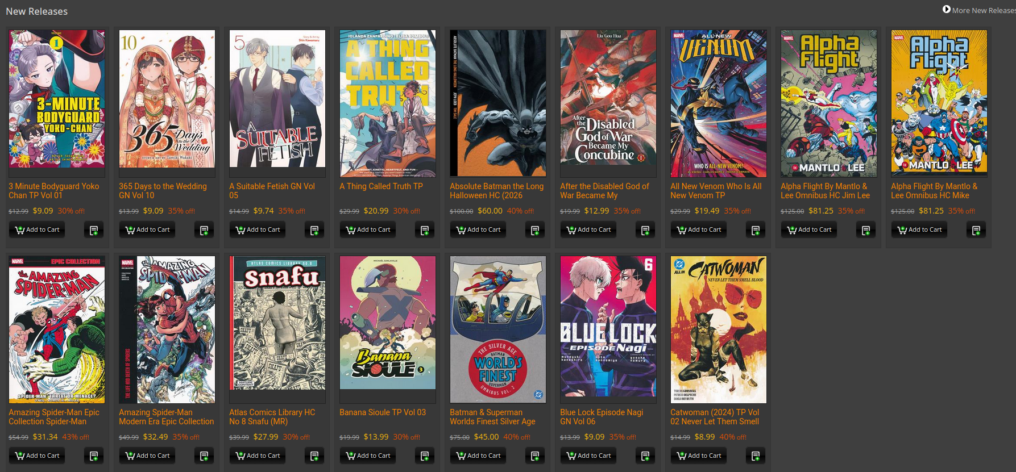Open the More New Releases link
1016x472 pixels.
coord(984,10)
